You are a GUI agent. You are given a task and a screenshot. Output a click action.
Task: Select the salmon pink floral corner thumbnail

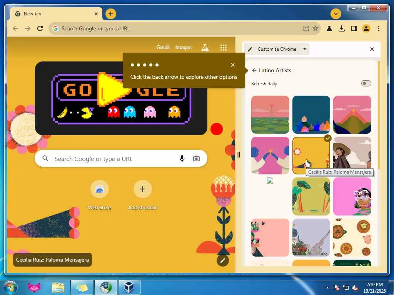(x=270, y=237)
